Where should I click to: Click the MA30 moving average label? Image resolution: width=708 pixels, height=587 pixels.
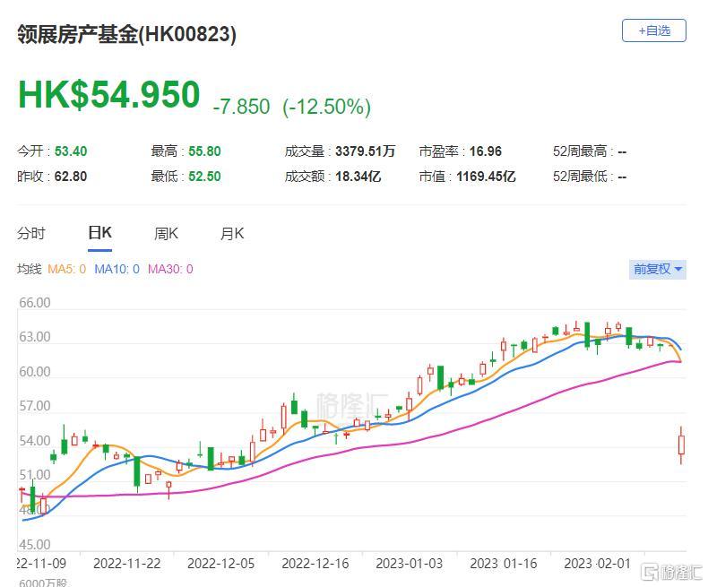click(170, 269)
